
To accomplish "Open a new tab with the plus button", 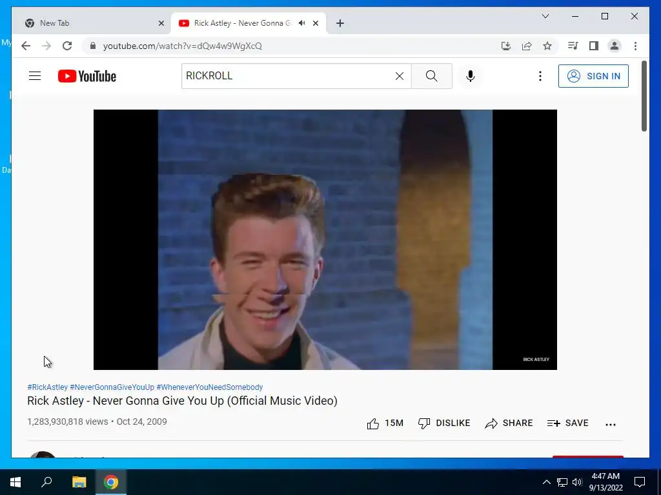I will point(340,24).
